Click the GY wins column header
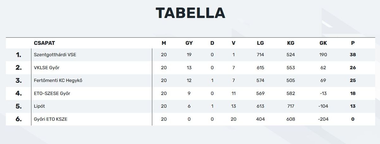Screen dimensions: 380x144 pyautogui.click(x=189, y=43)
